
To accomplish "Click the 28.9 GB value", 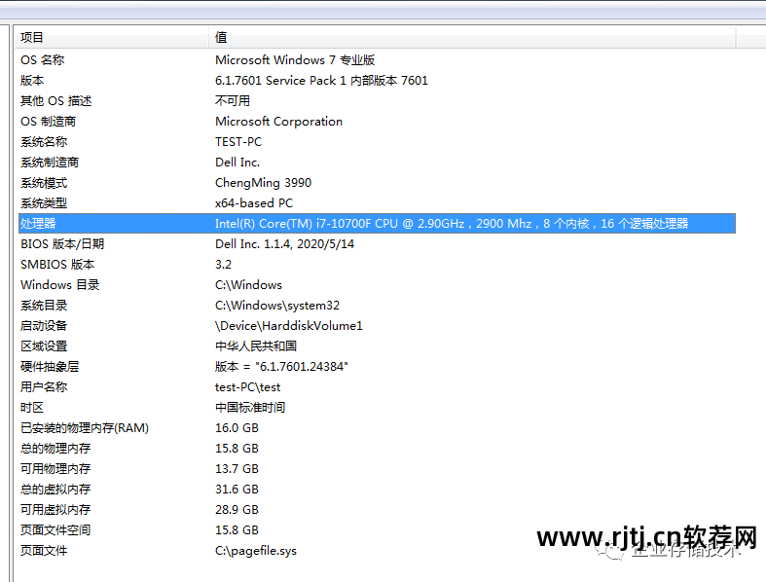I will [x=237, y=510].
